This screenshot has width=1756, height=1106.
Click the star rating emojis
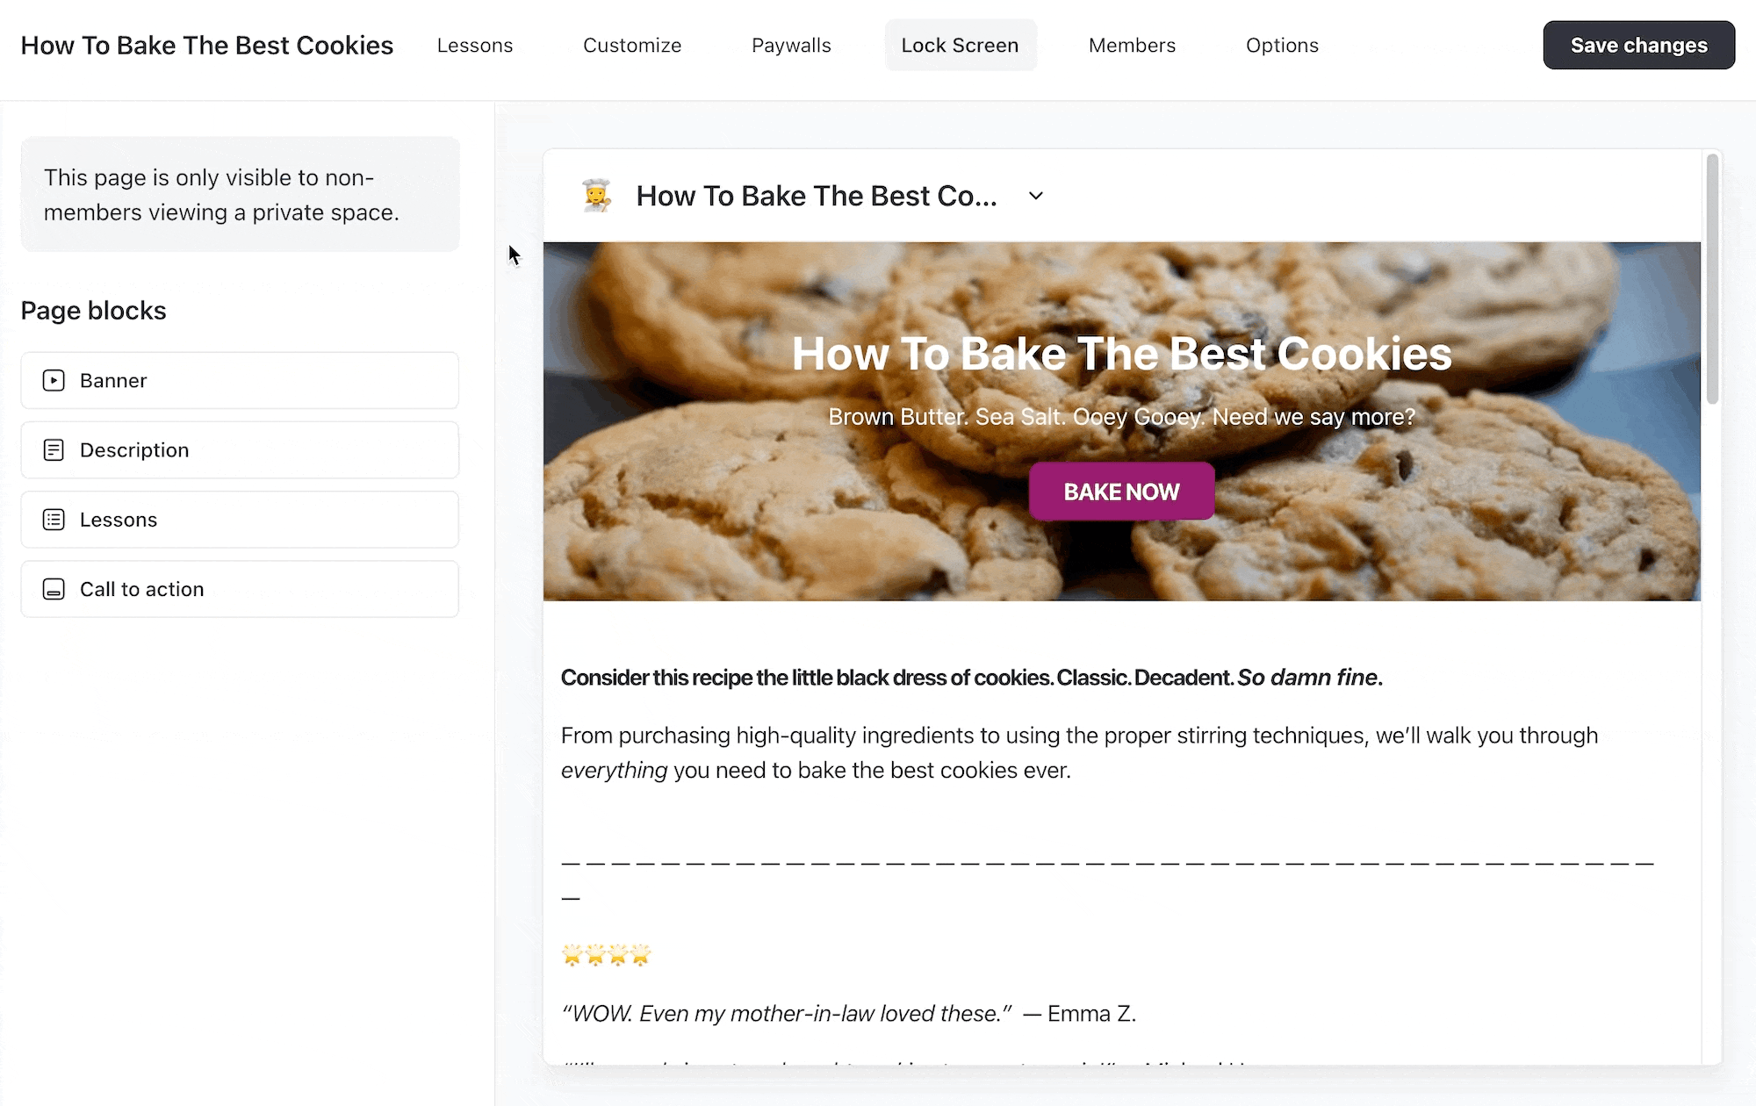607,955
